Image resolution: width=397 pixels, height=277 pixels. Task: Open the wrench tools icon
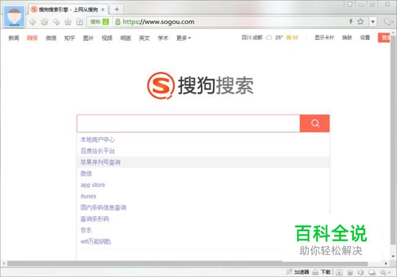(x=387, y=22)
